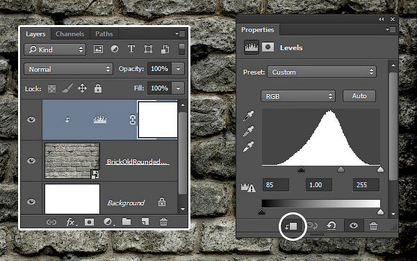The image size is (417, 261).
Task: Open the Properties panel flyout menu
Action: 391,29
